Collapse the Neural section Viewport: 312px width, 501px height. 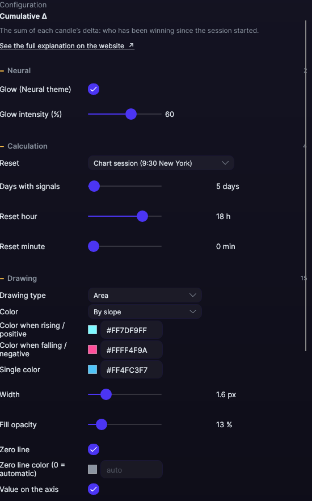coord(15,70)
